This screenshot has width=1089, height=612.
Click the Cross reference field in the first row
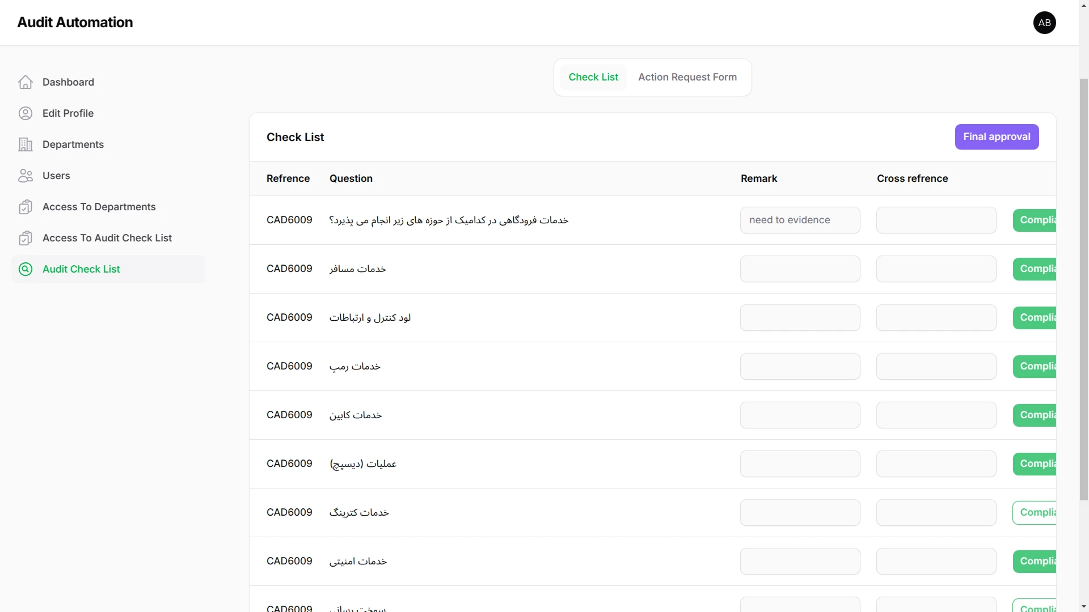coord(935,220)
